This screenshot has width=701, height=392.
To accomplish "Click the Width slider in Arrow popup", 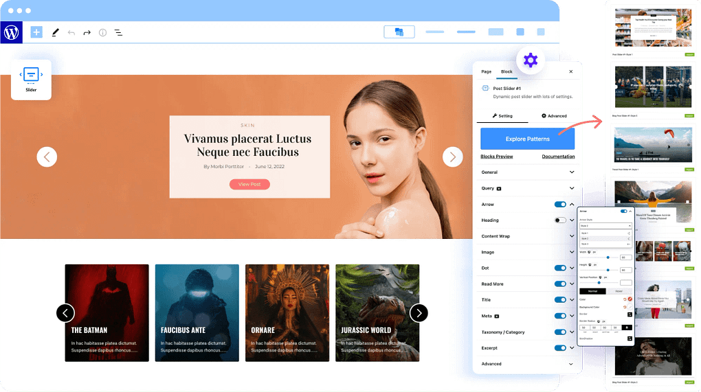I will [x=599, y=257].
